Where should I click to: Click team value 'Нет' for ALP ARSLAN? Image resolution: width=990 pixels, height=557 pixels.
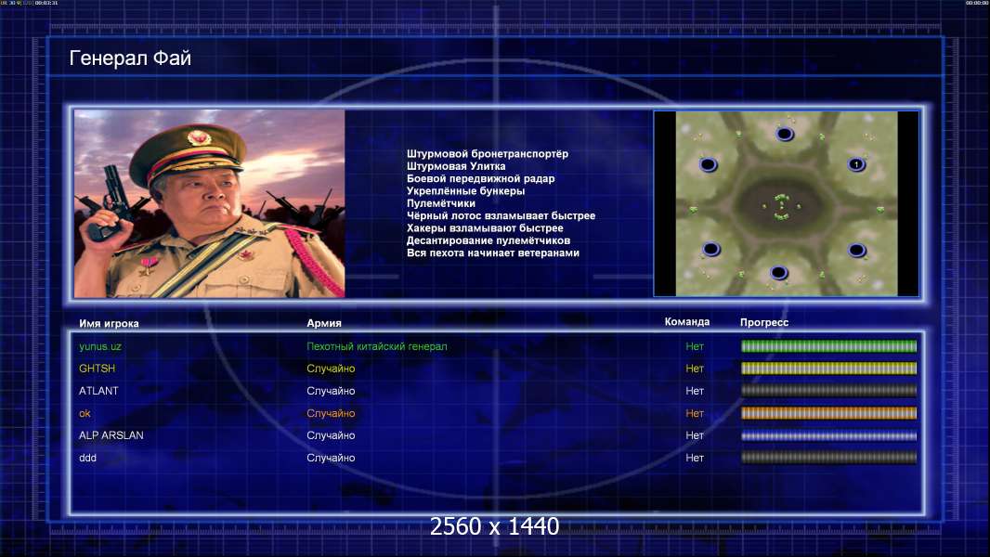point(695,435)
